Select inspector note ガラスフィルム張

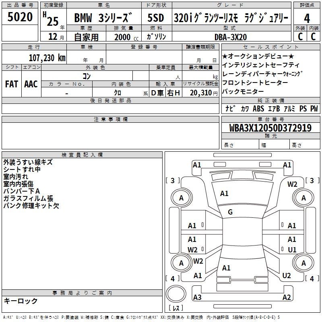(28, 198)
